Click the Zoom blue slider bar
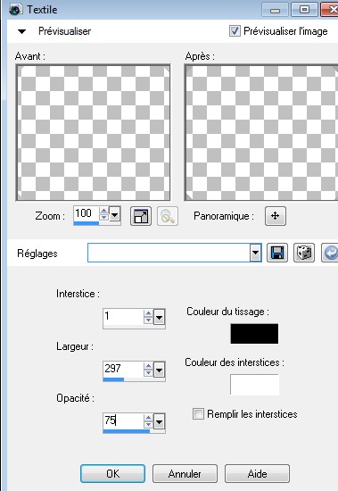Screen dimensions: 338x491 (x=87, y=223)
